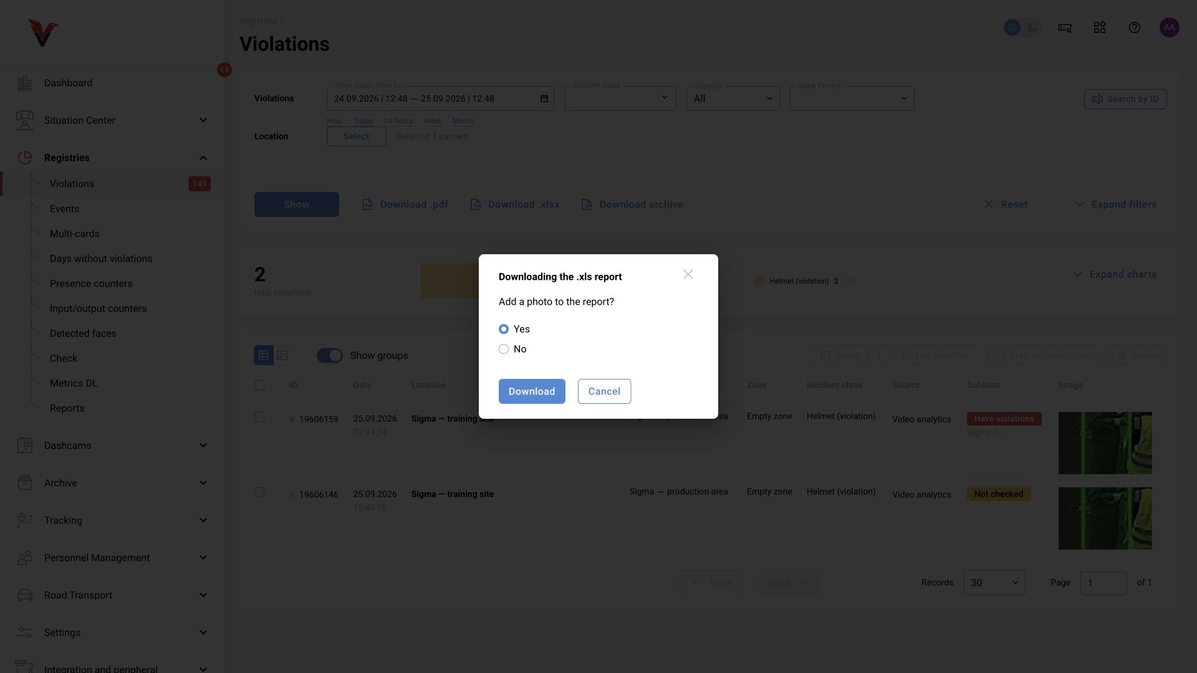Click the Personnel Management icon
This screenshot has width=1197, height=673.
(25, 558)
